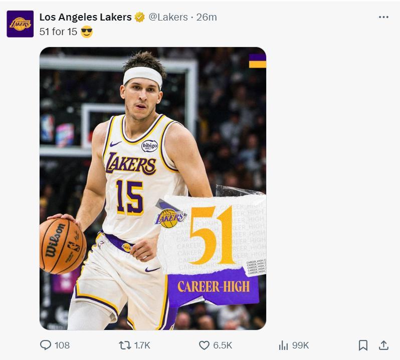Click the 26m timestamp

point(207,17)
